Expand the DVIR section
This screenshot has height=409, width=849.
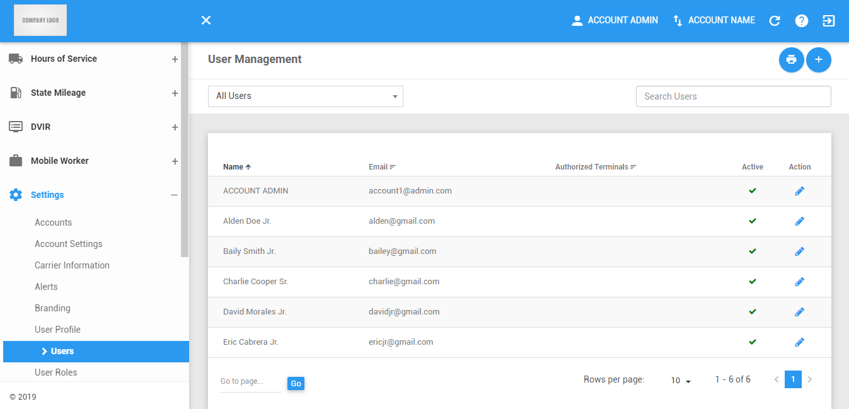coord(175,127)
